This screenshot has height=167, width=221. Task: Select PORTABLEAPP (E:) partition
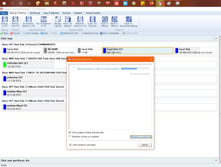pyautogui.click(x=28, y=65)
